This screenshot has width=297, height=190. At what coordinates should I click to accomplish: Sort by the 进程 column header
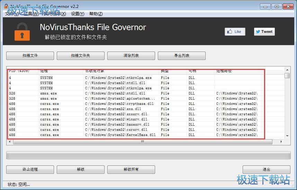click(x=61, y=71)
